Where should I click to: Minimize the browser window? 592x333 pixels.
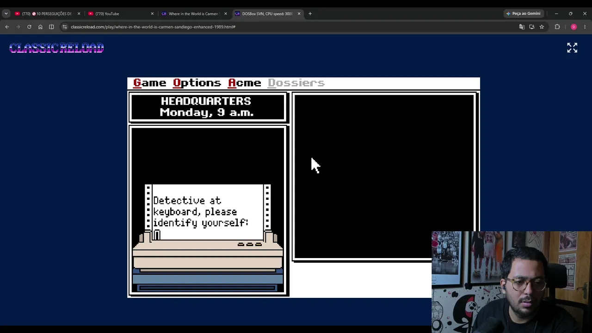(x=556, y=13)
